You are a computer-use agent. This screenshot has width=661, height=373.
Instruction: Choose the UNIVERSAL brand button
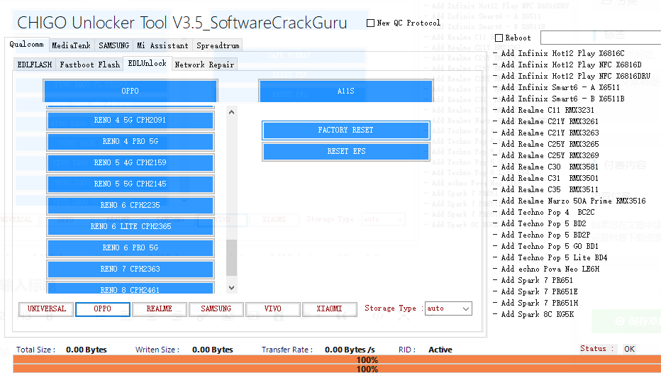click(46, 309)
